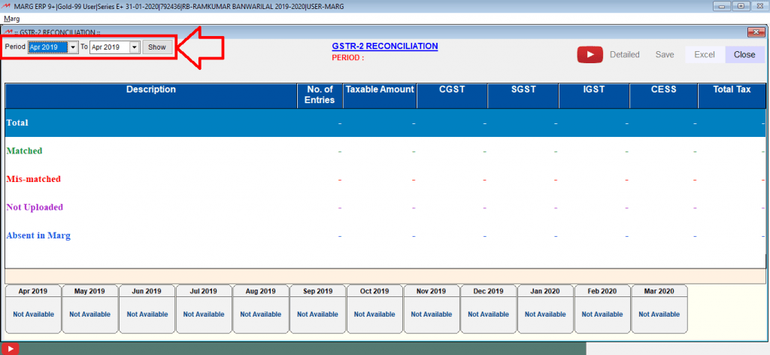This screenshot has height=355, width=770.
Task: Select the Nov 2019 month tile
Action: (432, 309)
